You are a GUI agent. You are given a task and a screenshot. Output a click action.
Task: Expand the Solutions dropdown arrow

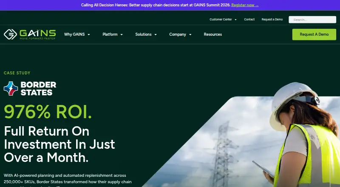pos(156,34)
